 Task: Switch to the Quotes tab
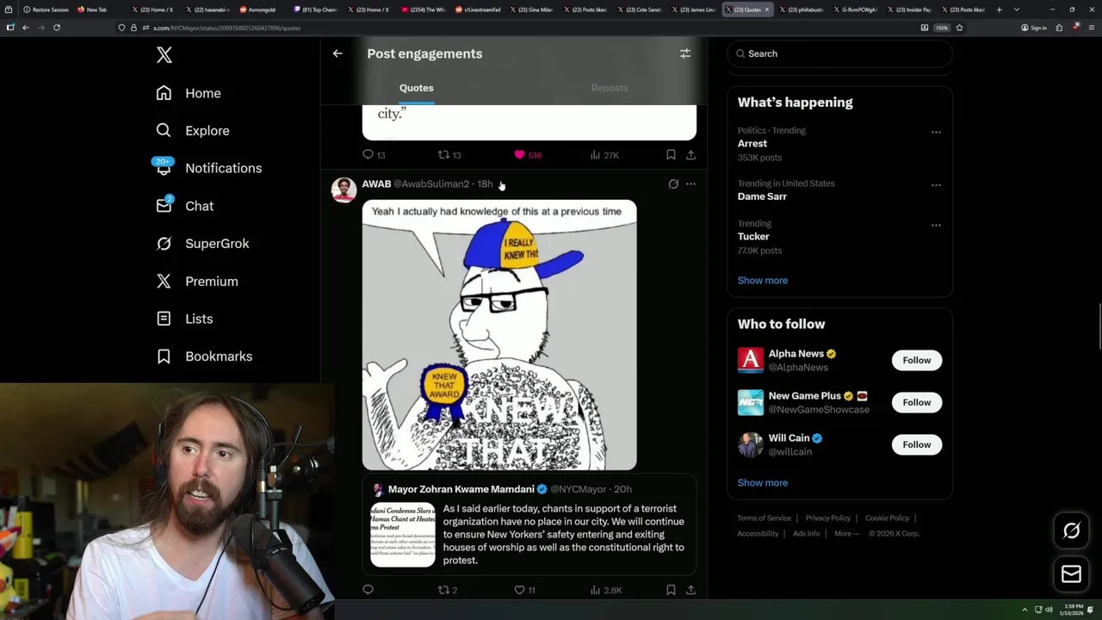417,88
